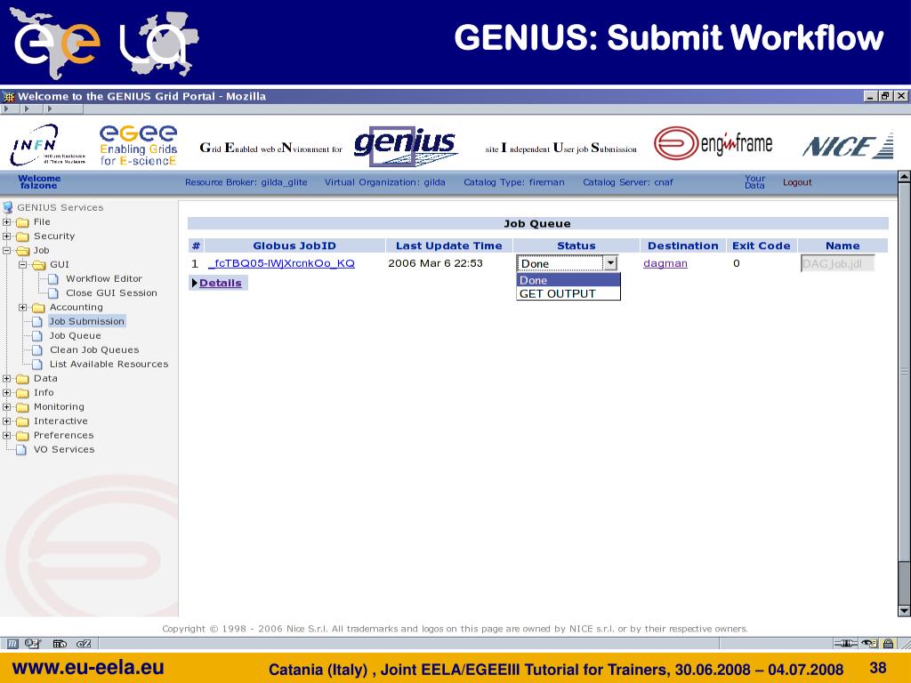Click the NICE logo
911x683 pixels.
848,146
